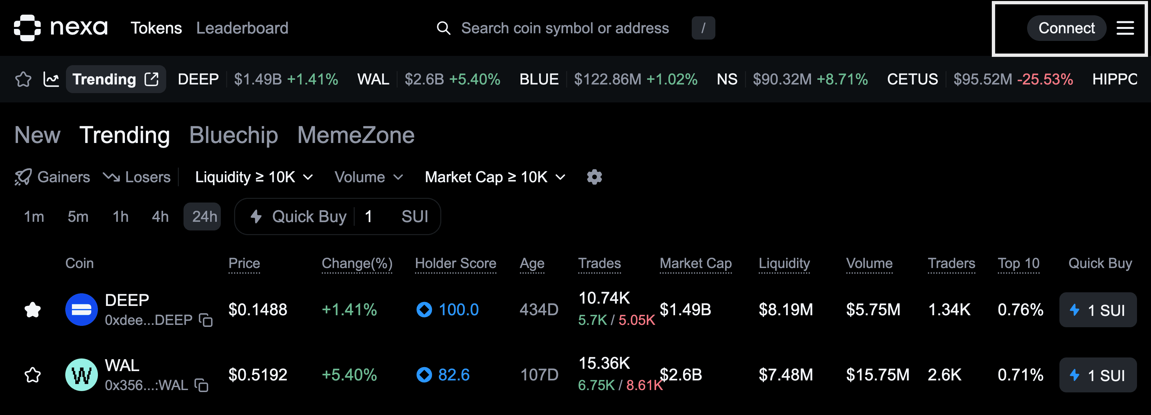The image size is (1151, 415).
Task: Select the 1h timeframe
Action: point(121,216)
